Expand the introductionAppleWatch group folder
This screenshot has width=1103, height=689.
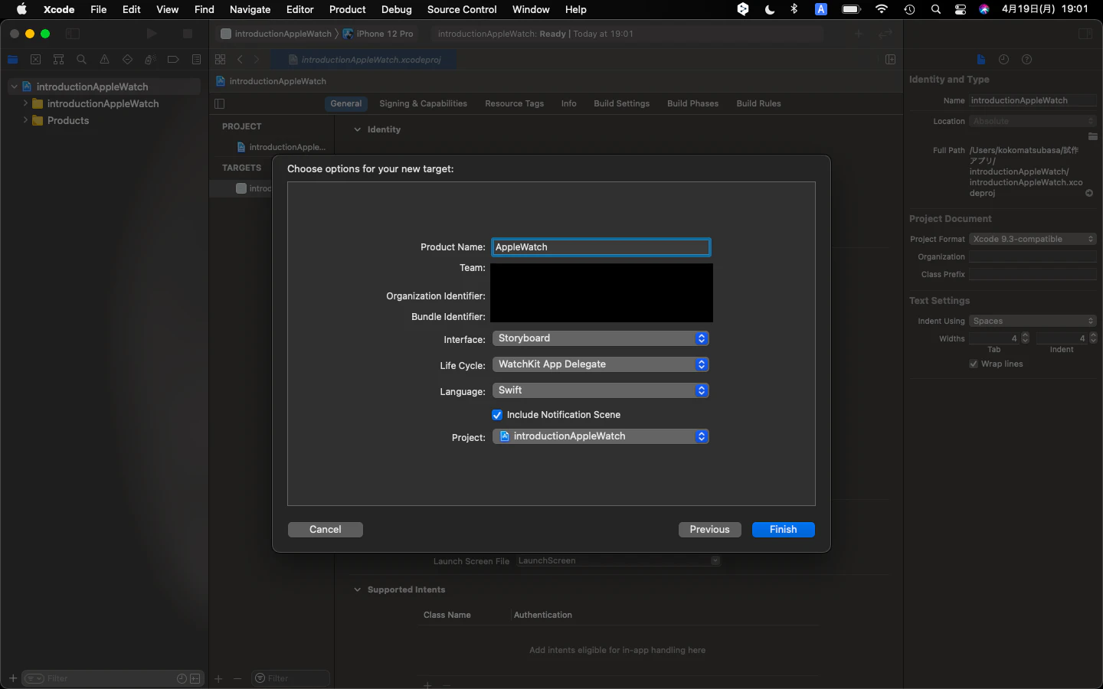25,103
